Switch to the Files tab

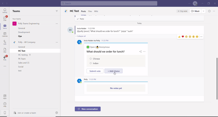(90, 11)
